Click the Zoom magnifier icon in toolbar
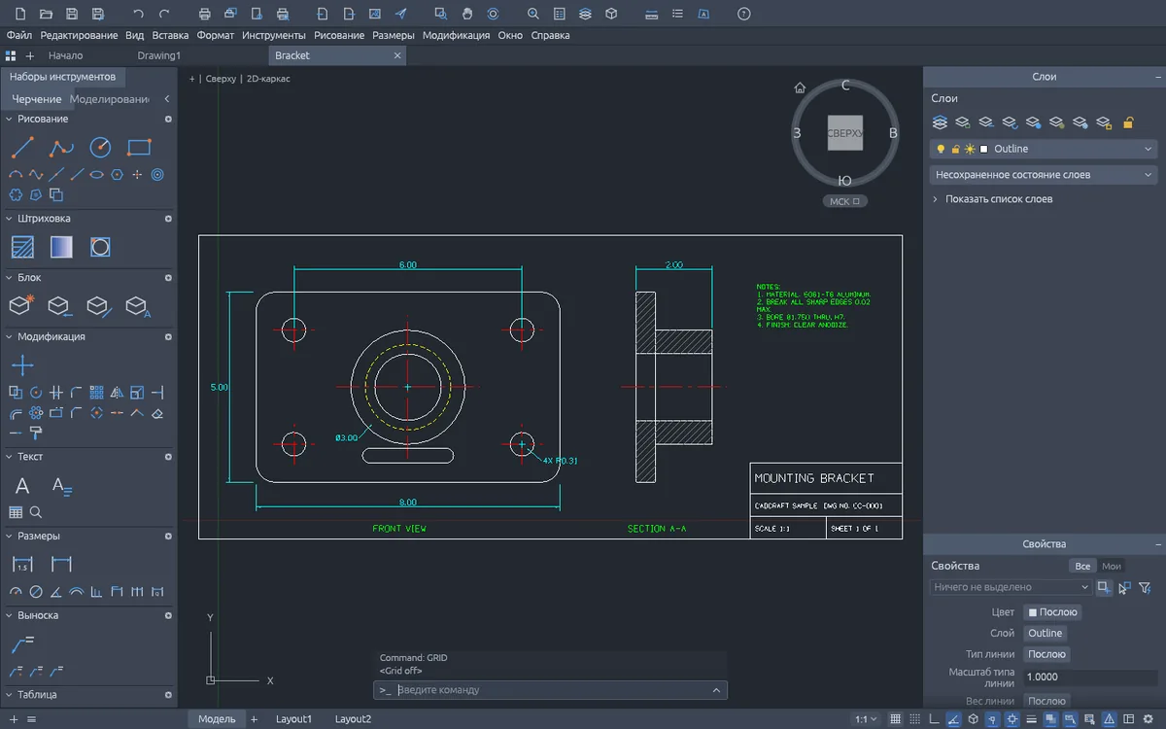Screen dimensions: 1166x729 pyautogui.click(x=532, y=14)
